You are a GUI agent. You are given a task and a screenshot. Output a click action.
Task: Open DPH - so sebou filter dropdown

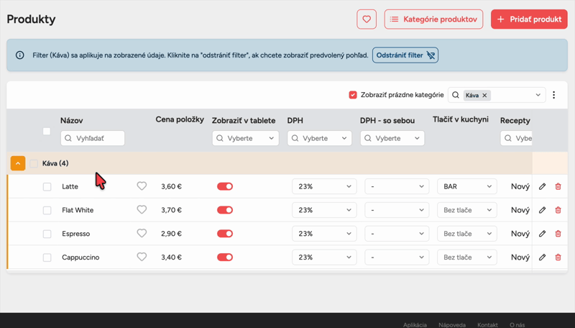point(392,138)
